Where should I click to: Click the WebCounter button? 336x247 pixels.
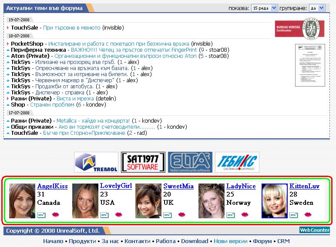314,230
